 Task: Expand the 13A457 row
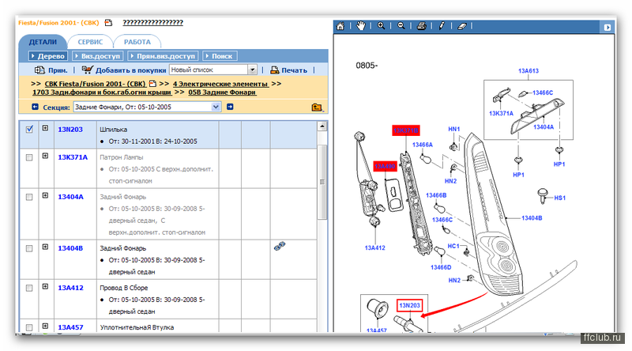pos(45,326)
